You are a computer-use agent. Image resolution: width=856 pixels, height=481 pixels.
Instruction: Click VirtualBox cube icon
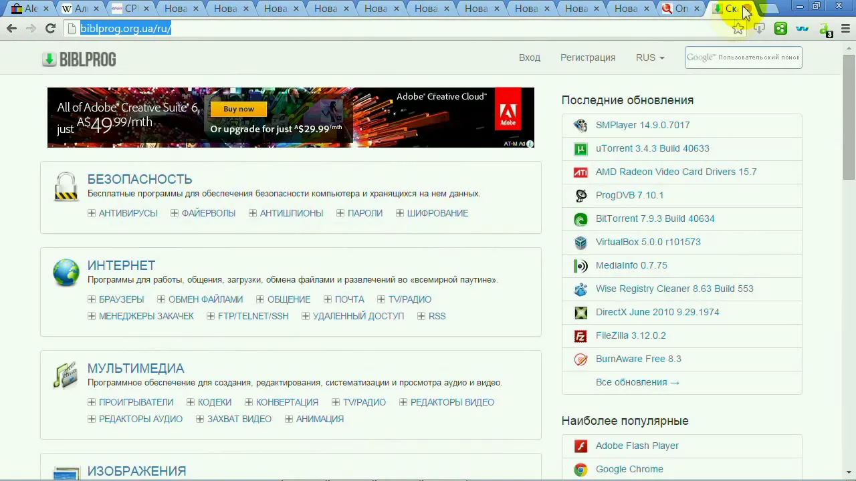pos(580,242)
